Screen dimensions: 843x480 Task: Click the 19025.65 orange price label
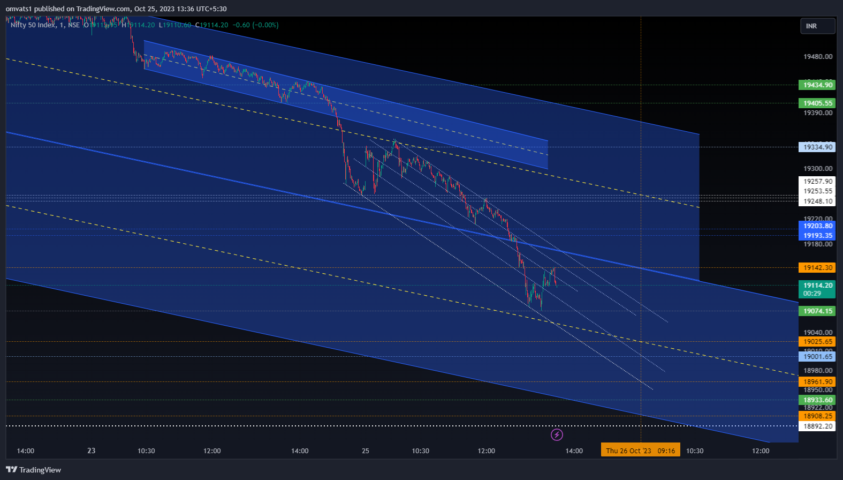817,342
